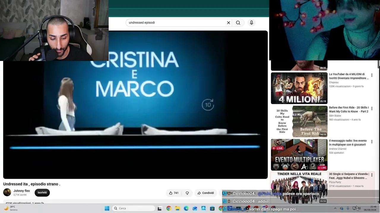Open the Windows Start menu
Screen dimensions: 380x213
[107, 208]
